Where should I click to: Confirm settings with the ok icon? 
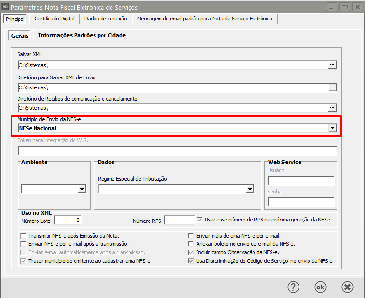click(320, 287)
